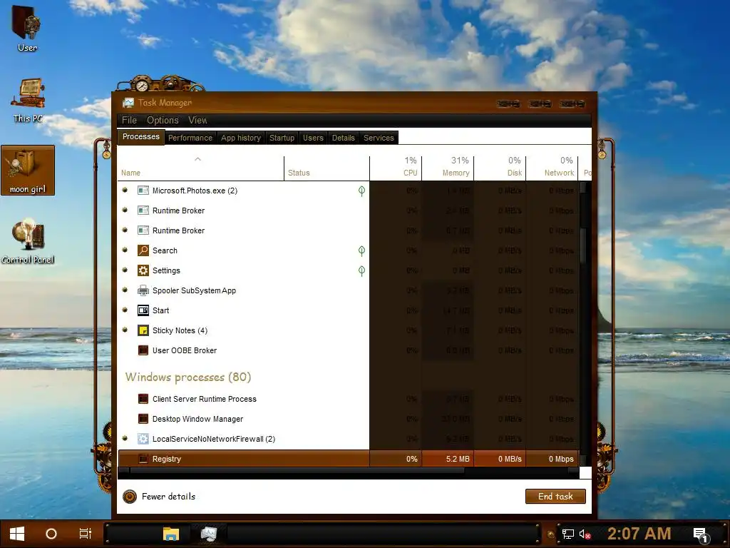This screenshot has height=548, width=730.
Task: Open the Windows Start button
Action: click(17, 534)
